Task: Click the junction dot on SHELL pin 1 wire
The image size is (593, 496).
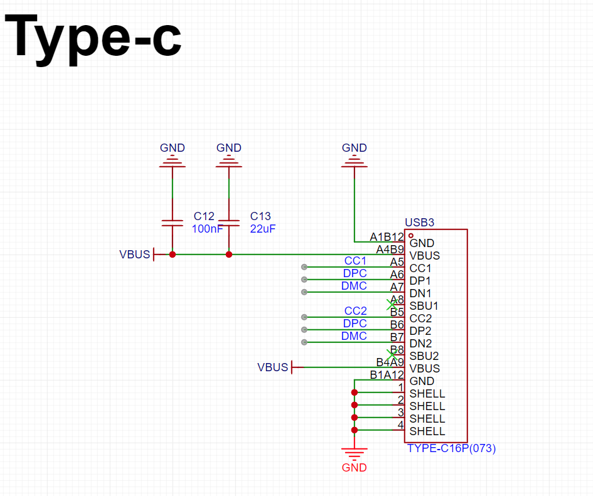Action: (355, 393)
